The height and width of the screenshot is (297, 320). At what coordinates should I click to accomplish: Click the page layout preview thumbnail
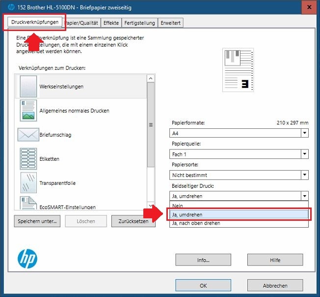238,70
